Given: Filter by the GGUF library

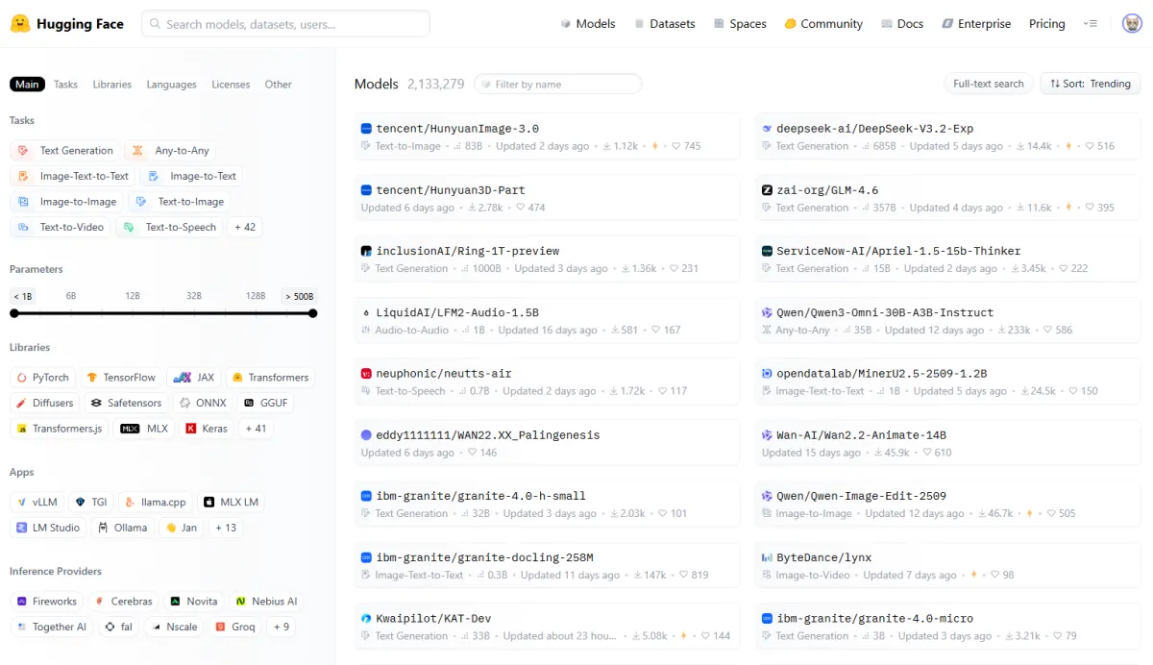Looking at the screenshot, I should click(x=266, y=404).
